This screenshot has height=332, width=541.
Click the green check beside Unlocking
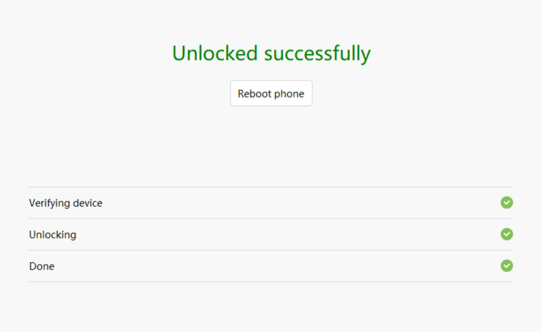point(507,234)
